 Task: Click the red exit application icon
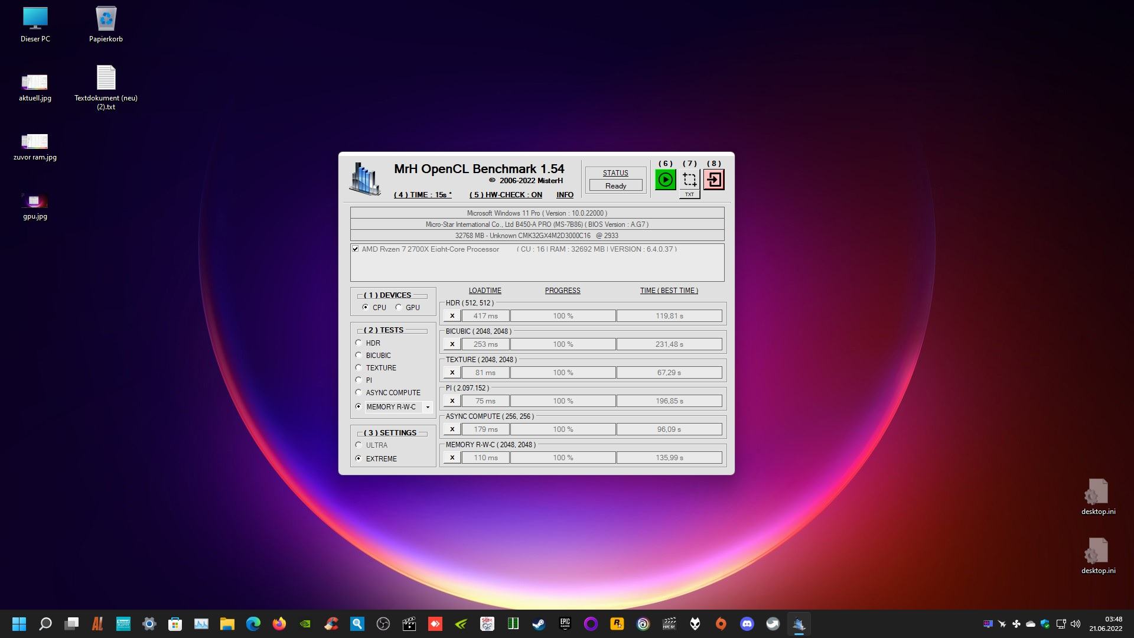[713, 179]
